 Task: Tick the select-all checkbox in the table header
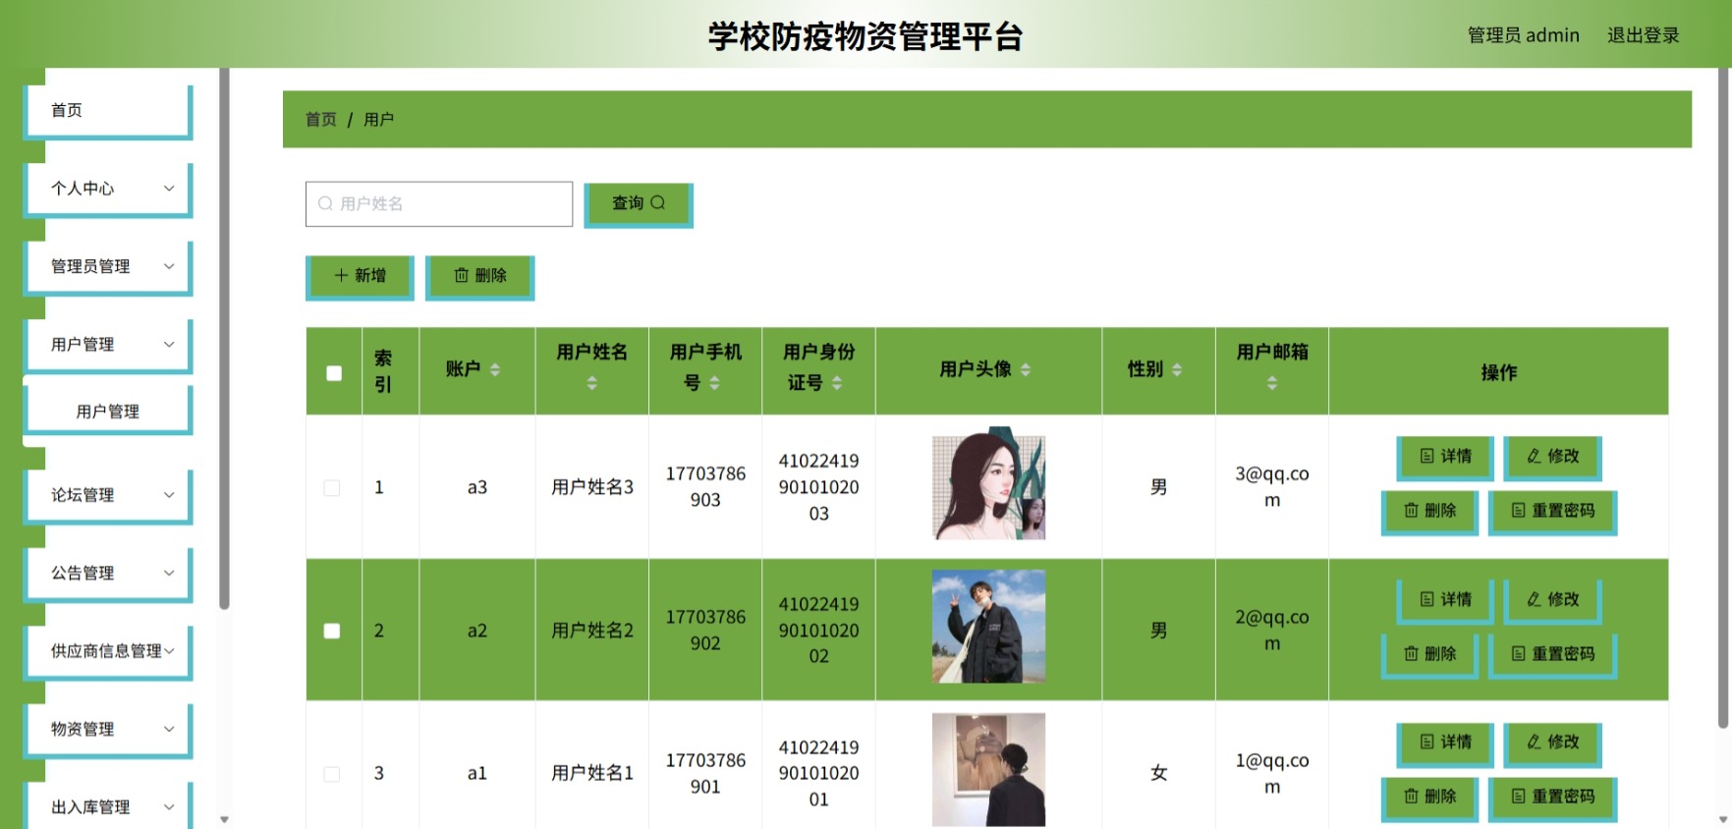334,373
